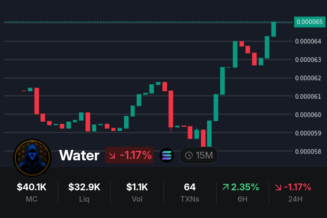Image resolution: width=327 pixels, height=218 pixels.
Task: Select the -1.17% price change badge
Action: 130,156
